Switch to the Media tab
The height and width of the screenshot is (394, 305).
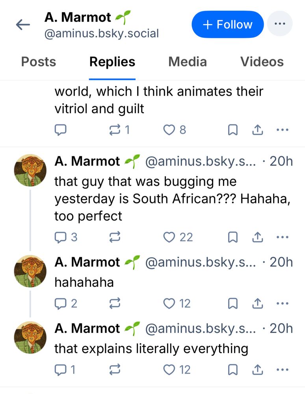(x=187, y=62)
